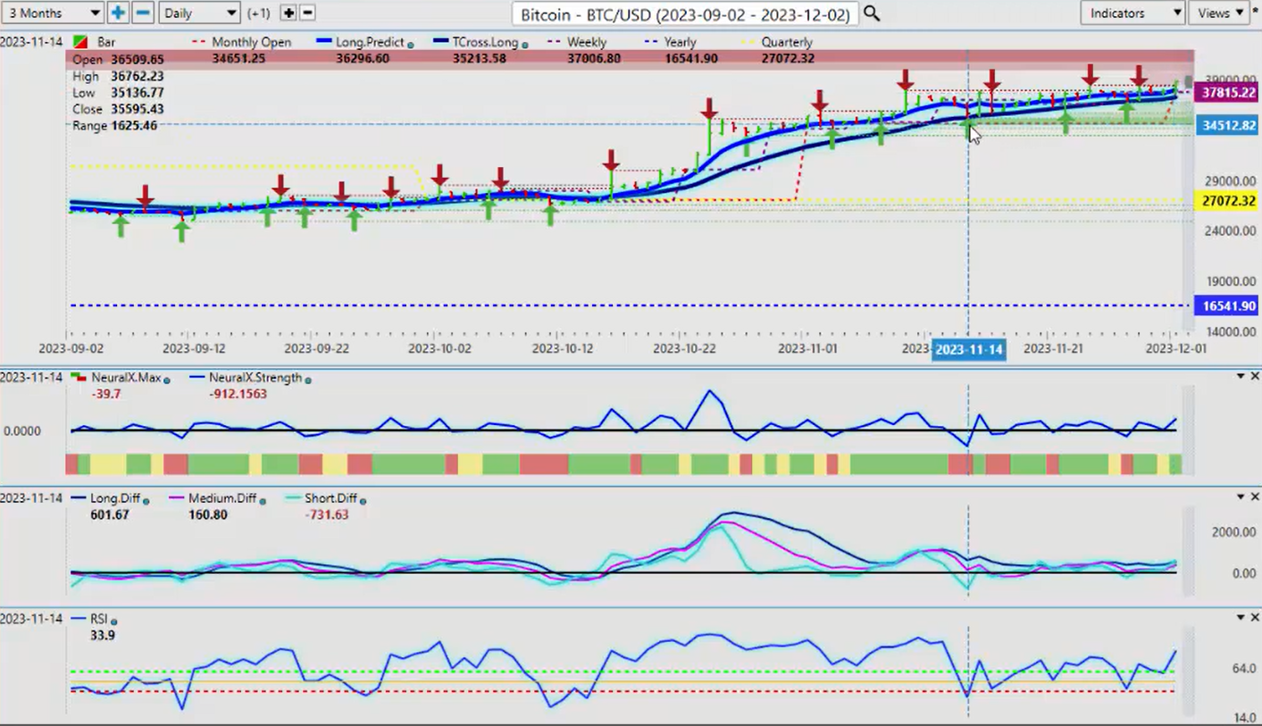Viewport: 1262px width, 726px height.
Task: Open the Short.Diff settings dot
Action: click(x=363, y=501)
